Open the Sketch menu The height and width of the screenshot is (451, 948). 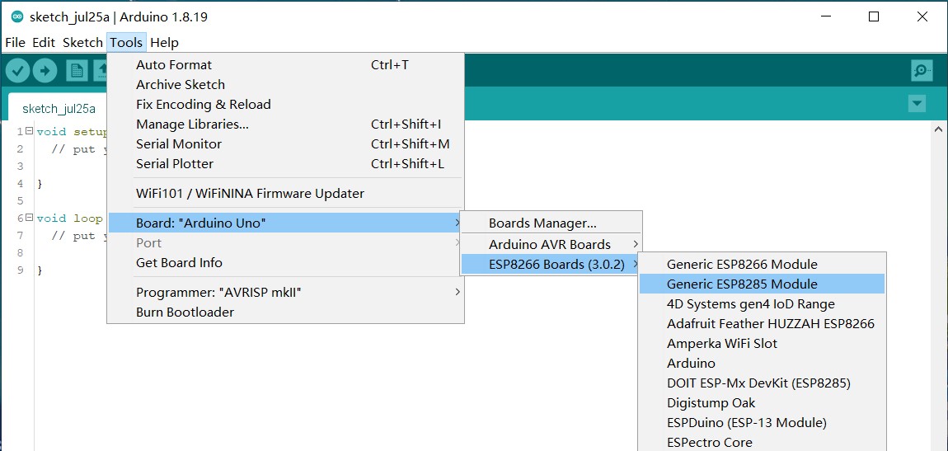[x=82, y=42]
